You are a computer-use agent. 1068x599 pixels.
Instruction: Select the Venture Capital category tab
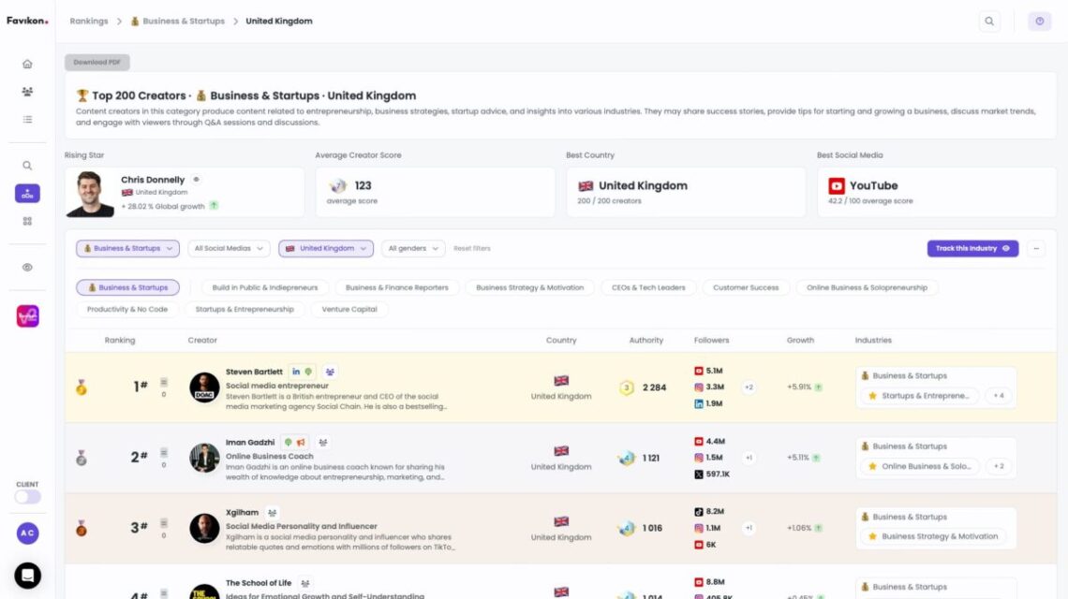pyautogui.click(x=349, y=308)
